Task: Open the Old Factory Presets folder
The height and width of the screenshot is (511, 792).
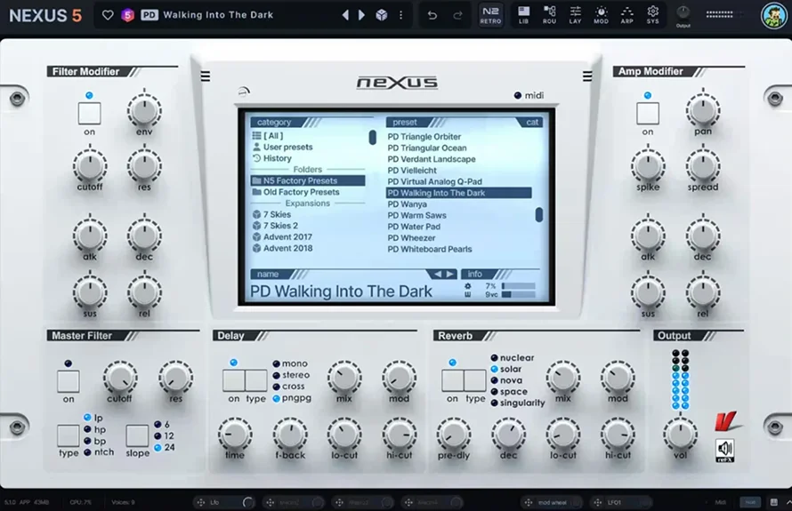Action: [301, 192]
